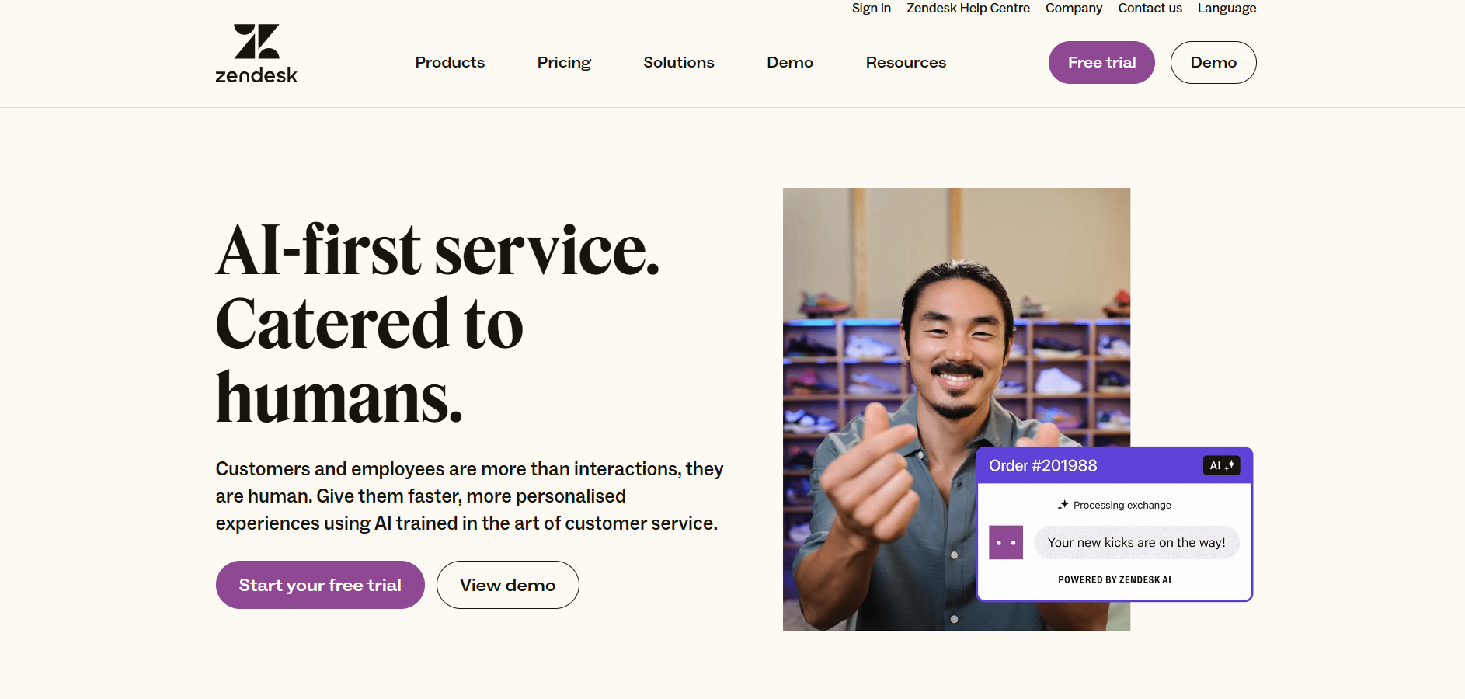Click the sparkle icon beside Processing exchange

coord(1062,505)
